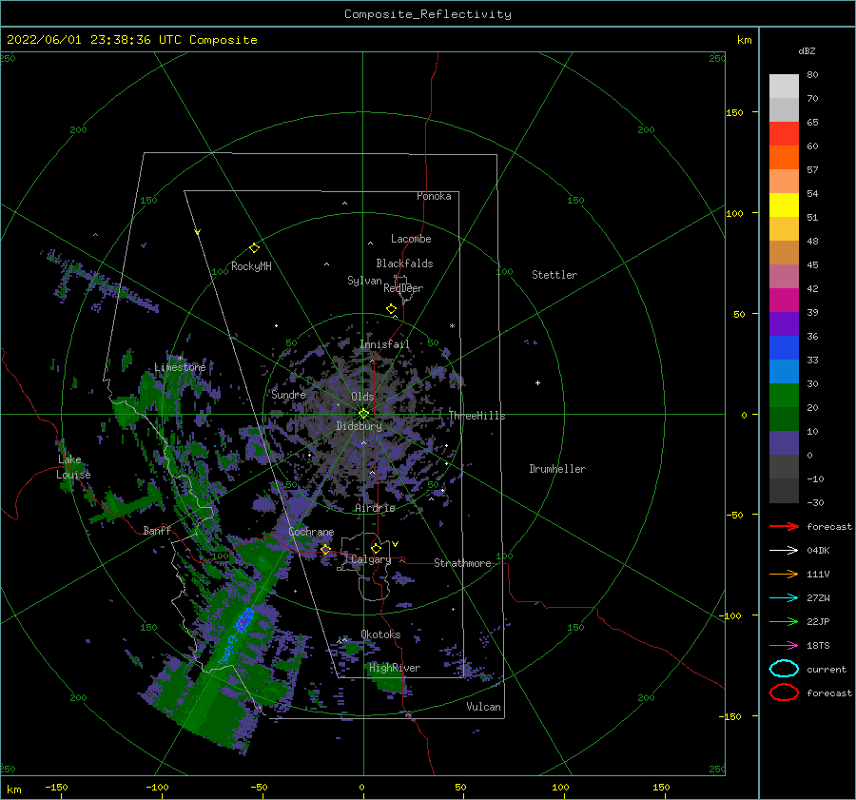Click the ThreeHills label
Screen dimensions: 856x800
coord(477,416)
